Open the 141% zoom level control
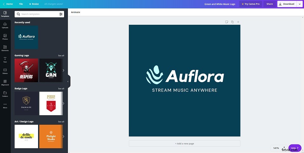The width and height of the screenshot is (304, 153). (276, 148)
